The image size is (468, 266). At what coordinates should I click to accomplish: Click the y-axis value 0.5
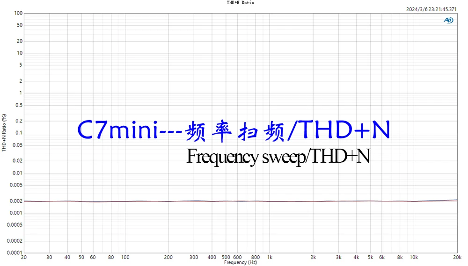point(19,105)
